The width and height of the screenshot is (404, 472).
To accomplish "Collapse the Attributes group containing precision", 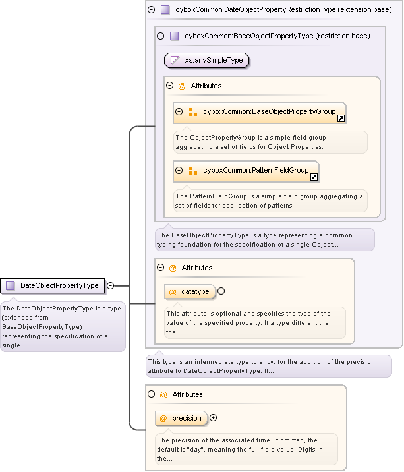I will tap(152, 394).
